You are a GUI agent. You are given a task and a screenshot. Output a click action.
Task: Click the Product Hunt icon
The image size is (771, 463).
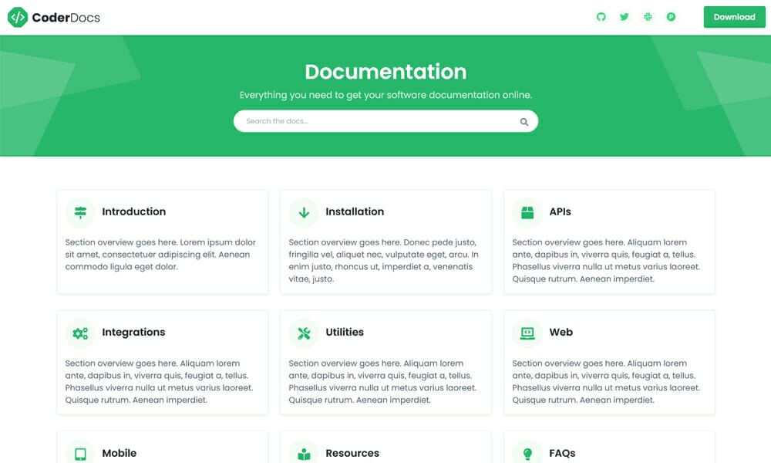671,16
